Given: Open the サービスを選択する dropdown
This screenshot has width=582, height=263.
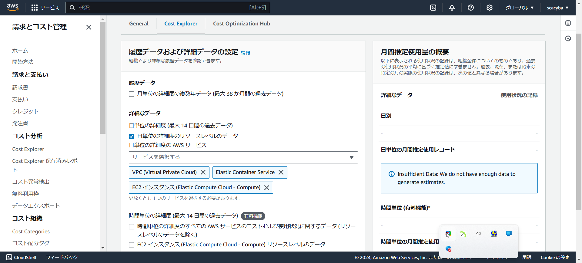Looking at the screenshot, I should pyautogui.click(x=243, y=157).
